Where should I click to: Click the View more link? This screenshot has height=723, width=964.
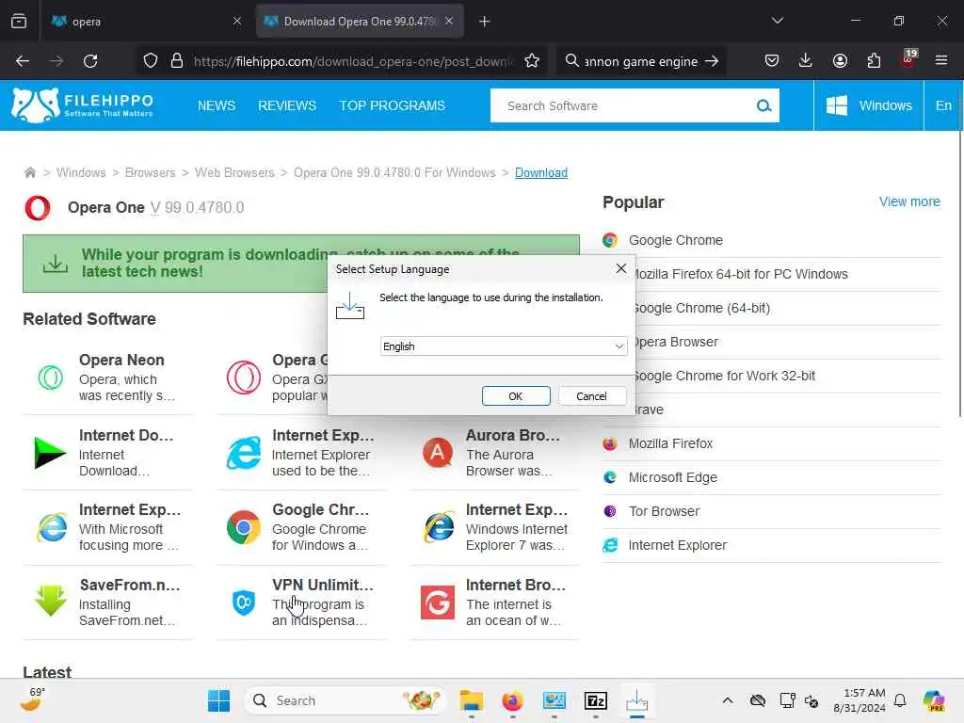click(x=909, y=201)
